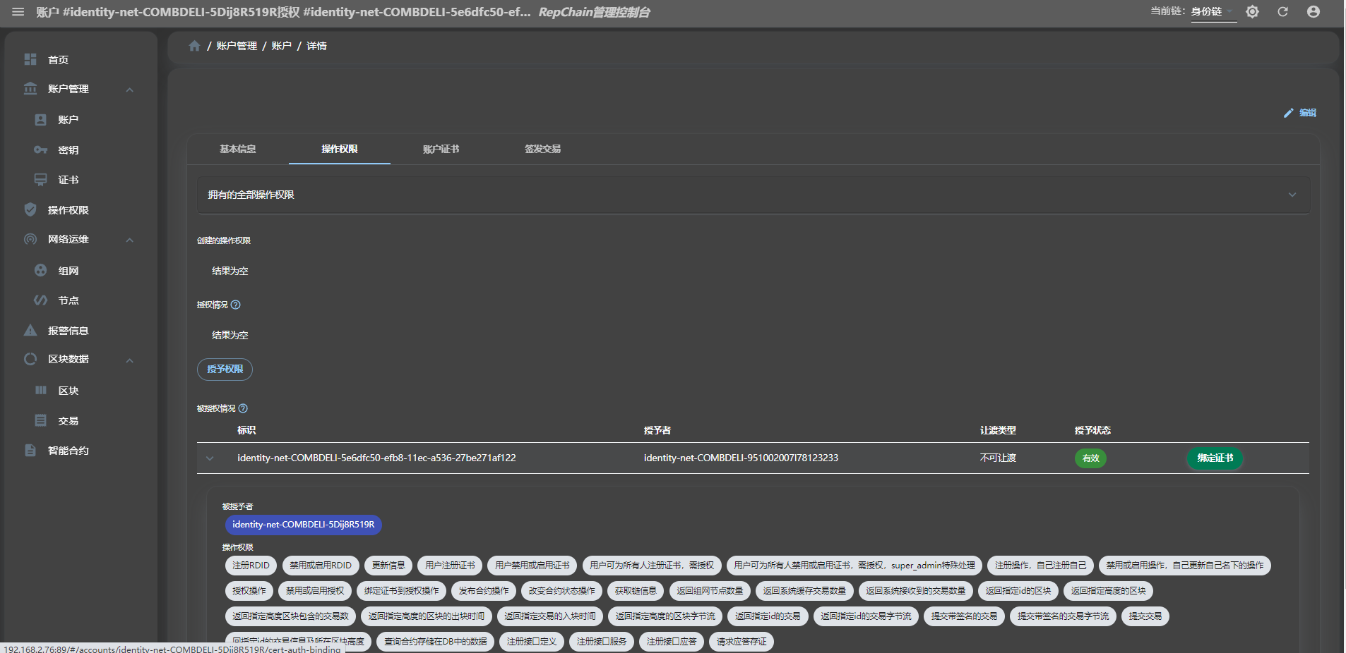Click the 首页 dashboard icon in sidebar

[30, 59]
